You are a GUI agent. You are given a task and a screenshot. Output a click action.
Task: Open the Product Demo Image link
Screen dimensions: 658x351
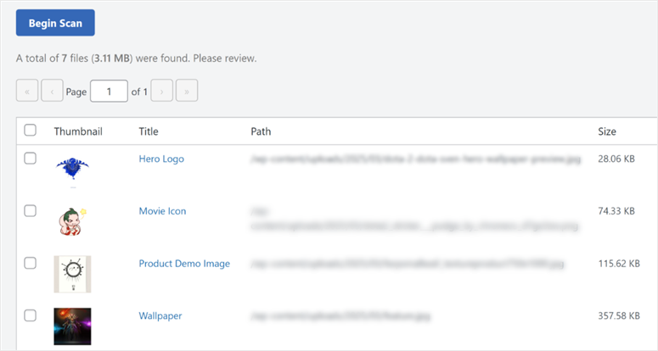[x=184, y=264]
